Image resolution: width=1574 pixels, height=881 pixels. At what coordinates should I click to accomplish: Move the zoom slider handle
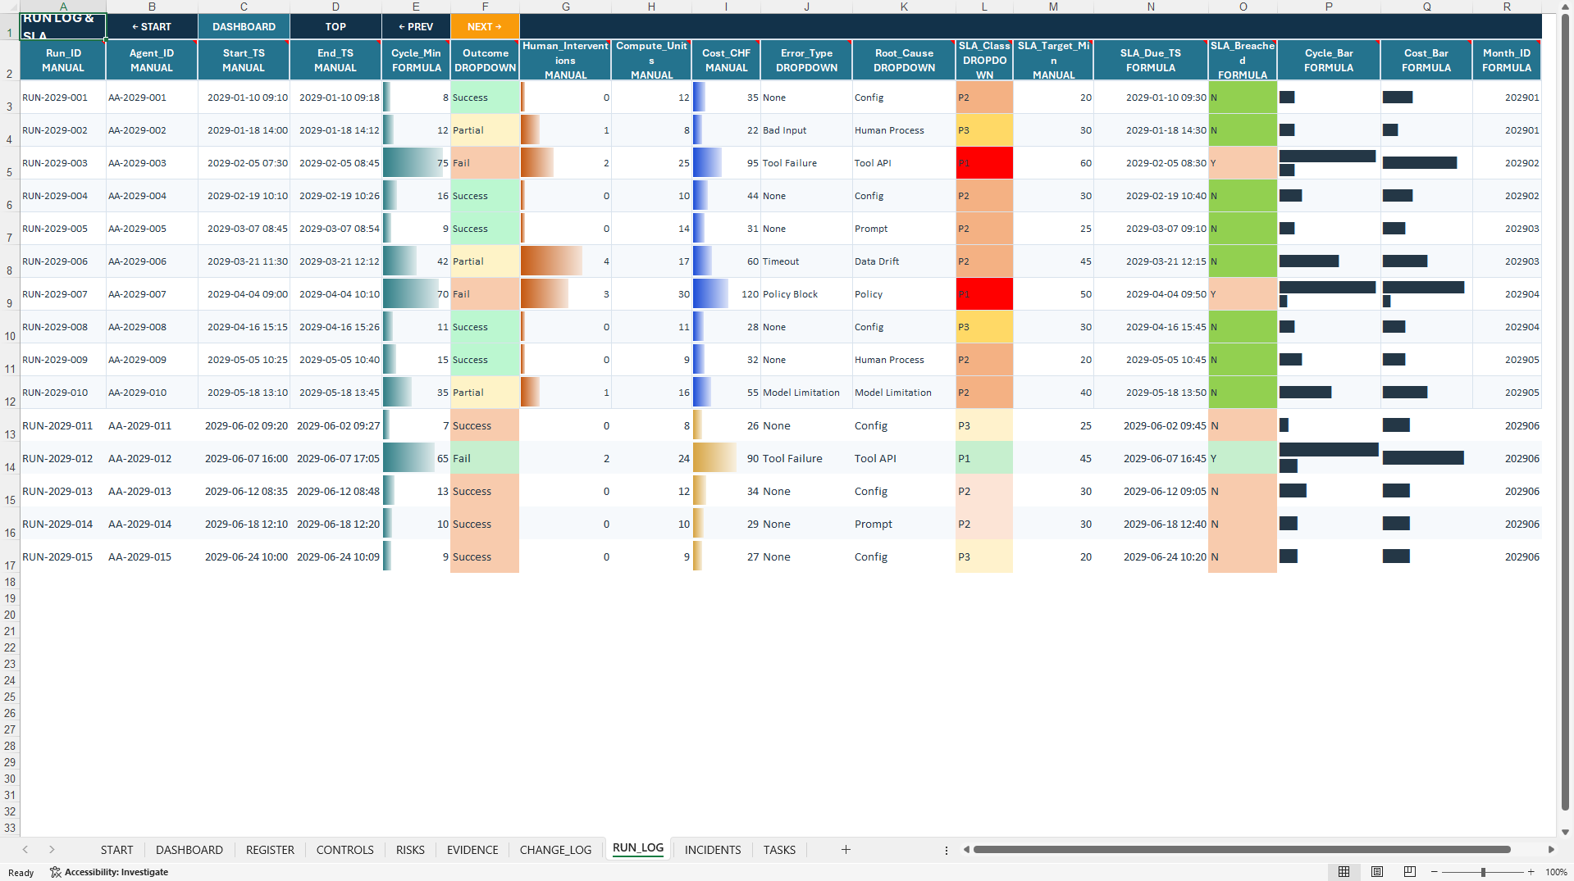tap(1483, 872)
